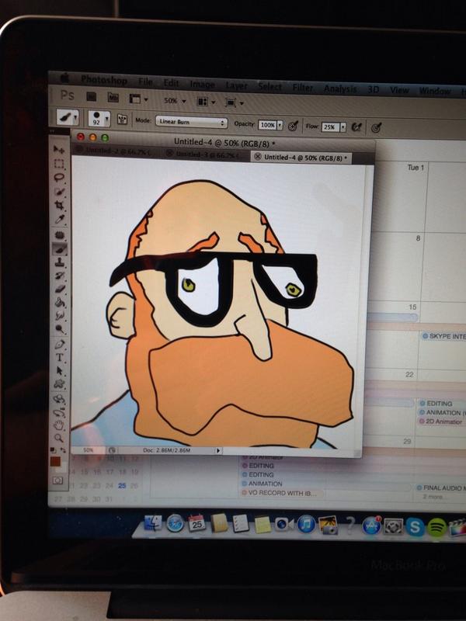
Task: Toggle the Brush panel button
Action: click(122, 120)
